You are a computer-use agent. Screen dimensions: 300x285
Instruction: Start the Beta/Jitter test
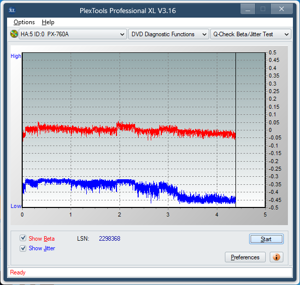[x=266, y=239]
